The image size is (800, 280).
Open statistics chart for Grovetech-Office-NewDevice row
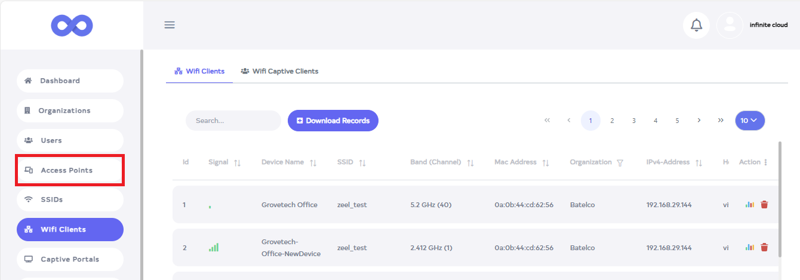[750, 247]
